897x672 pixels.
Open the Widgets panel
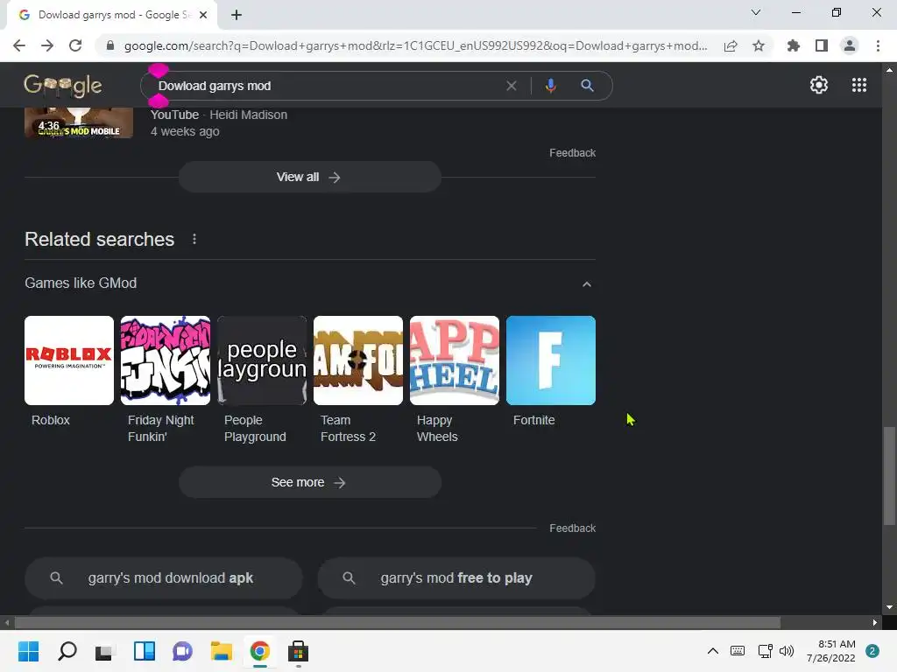(145, 651)
